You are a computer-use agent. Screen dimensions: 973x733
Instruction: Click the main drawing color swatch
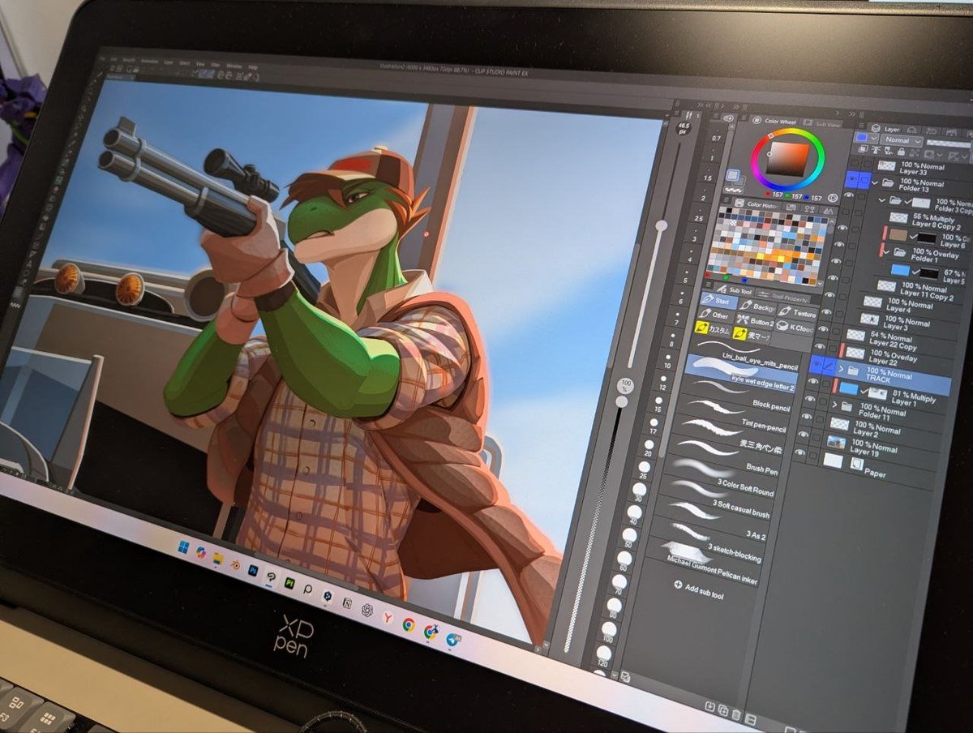733,175
